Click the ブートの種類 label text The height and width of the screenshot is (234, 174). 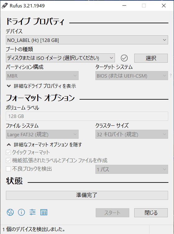(x=19, y=49)
